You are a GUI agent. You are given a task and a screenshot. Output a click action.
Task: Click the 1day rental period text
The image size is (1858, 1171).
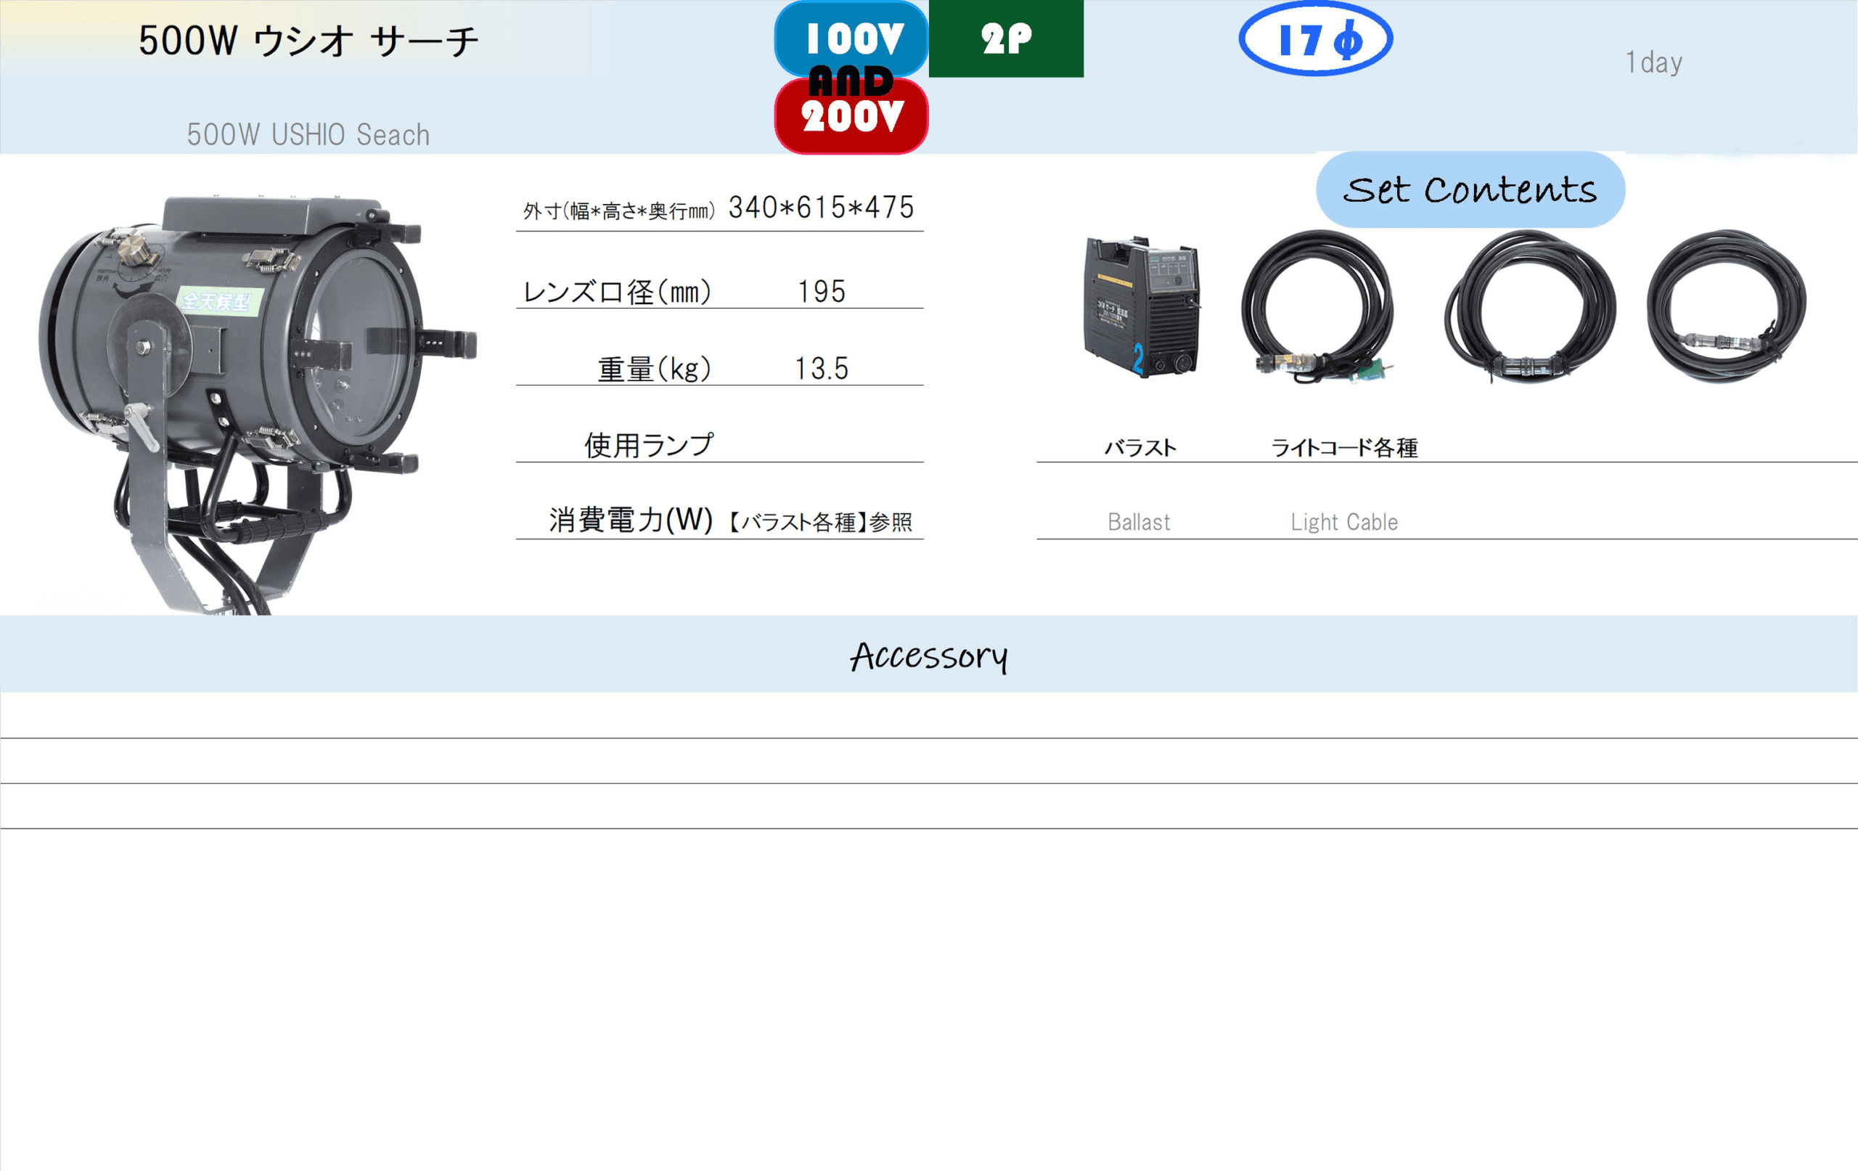(1653, 62)
